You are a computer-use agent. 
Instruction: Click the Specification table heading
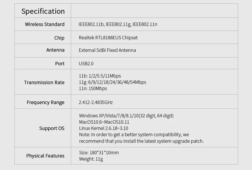click(43, 11)
